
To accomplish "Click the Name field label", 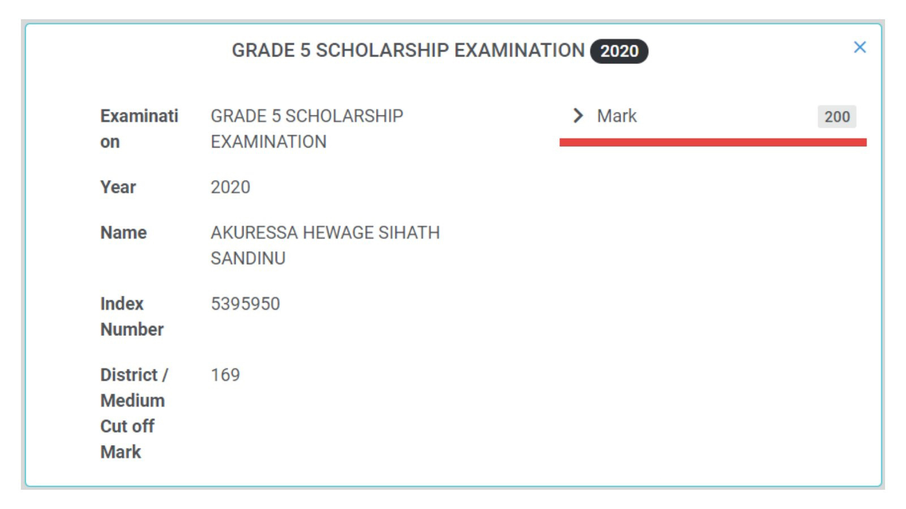I will [123, 232].
